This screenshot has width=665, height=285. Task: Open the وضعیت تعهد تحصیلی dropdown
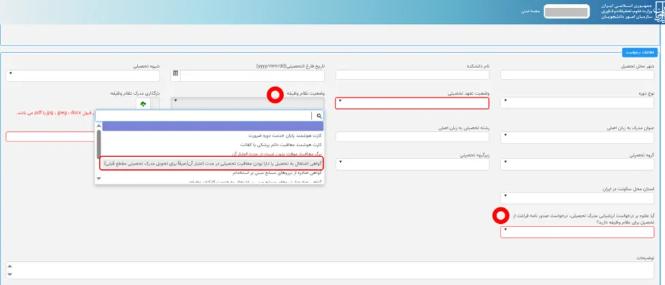click(412, 103)
